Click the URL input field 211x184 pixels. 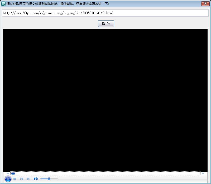pyautogui.click(x=105, y=13)
